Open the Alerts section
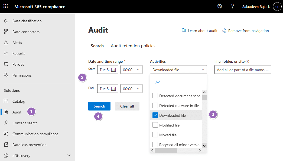Viewport: 283px width, 161px height. 18,42
